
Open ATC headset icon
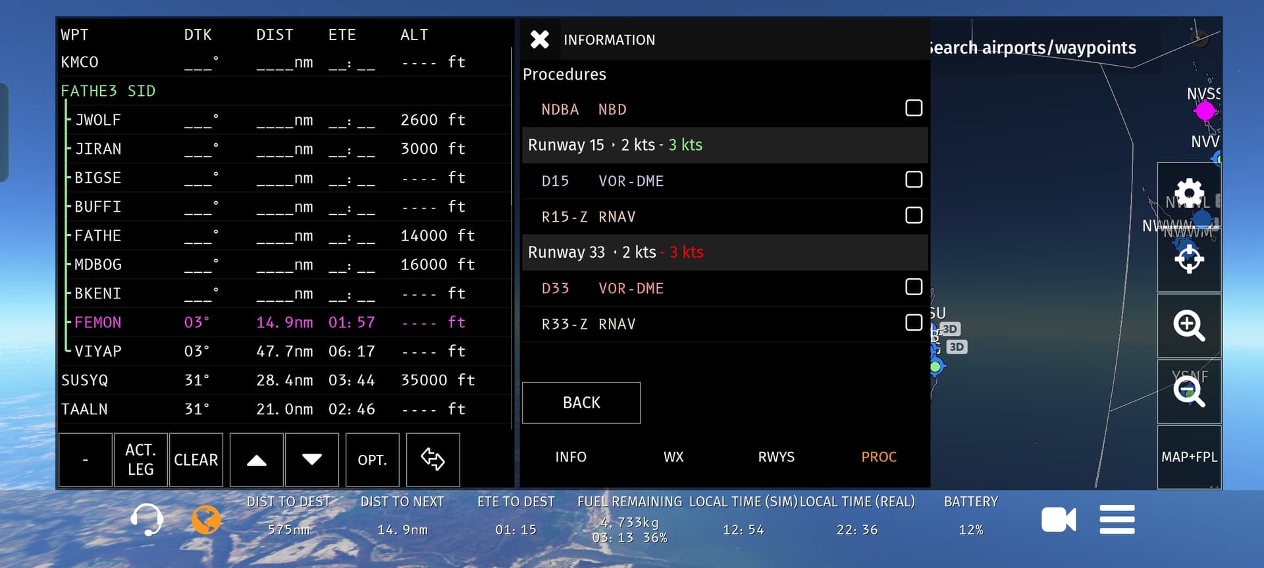(147, 520)
